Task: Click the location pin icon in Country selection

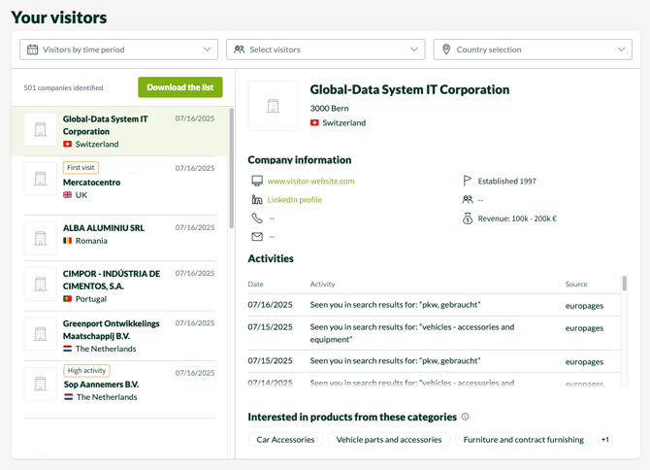Action: click(446, 50)
